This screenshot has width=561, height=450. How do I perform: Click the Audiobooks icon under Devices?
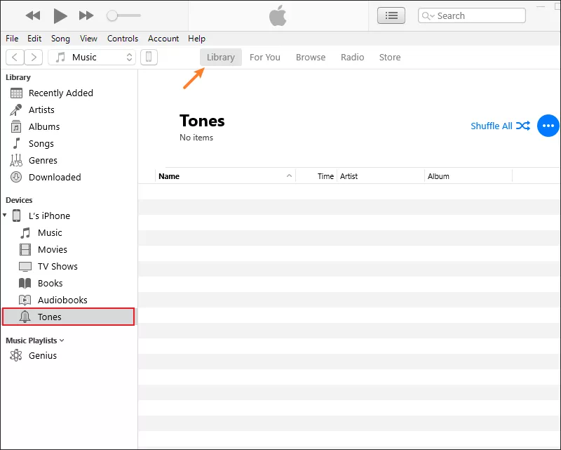[26, 300]
